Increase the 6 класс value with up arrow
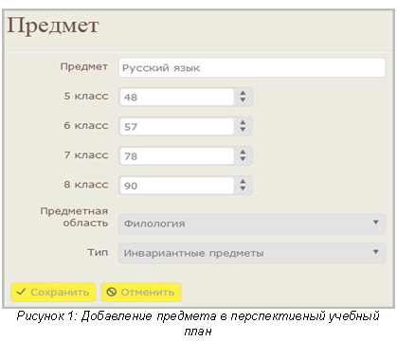 [243, 122]
